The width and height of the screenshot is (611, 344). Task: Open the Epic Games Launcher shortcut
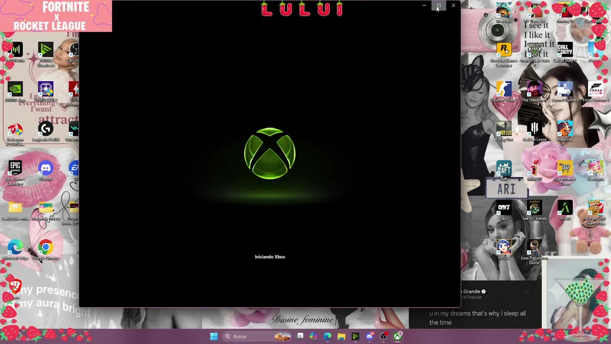click(x=15, y=173)
